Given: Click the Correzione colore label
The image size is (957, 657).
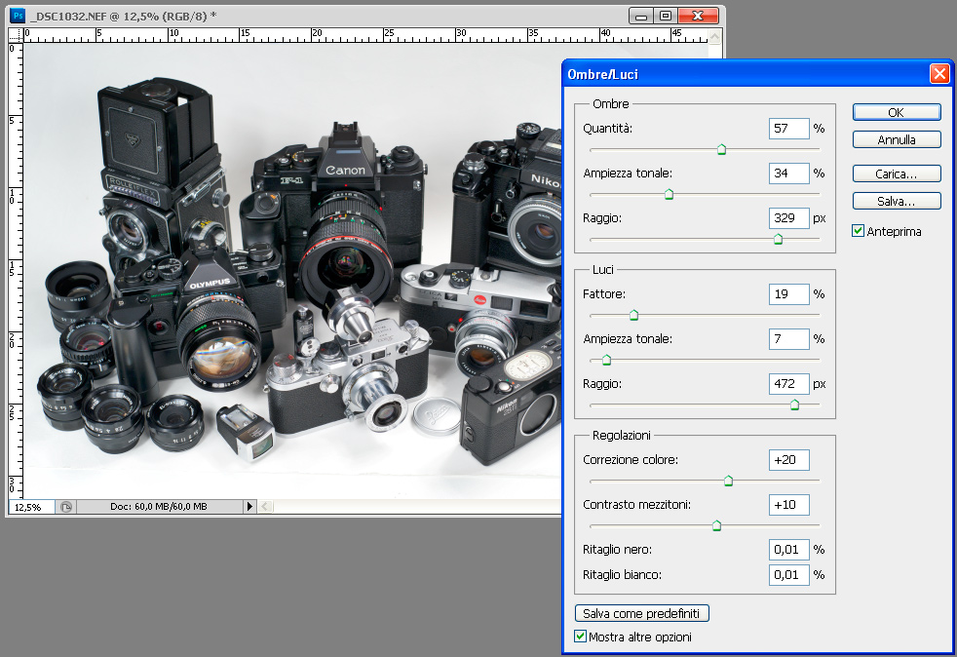Looking at the screenshot, I should 631,460.
